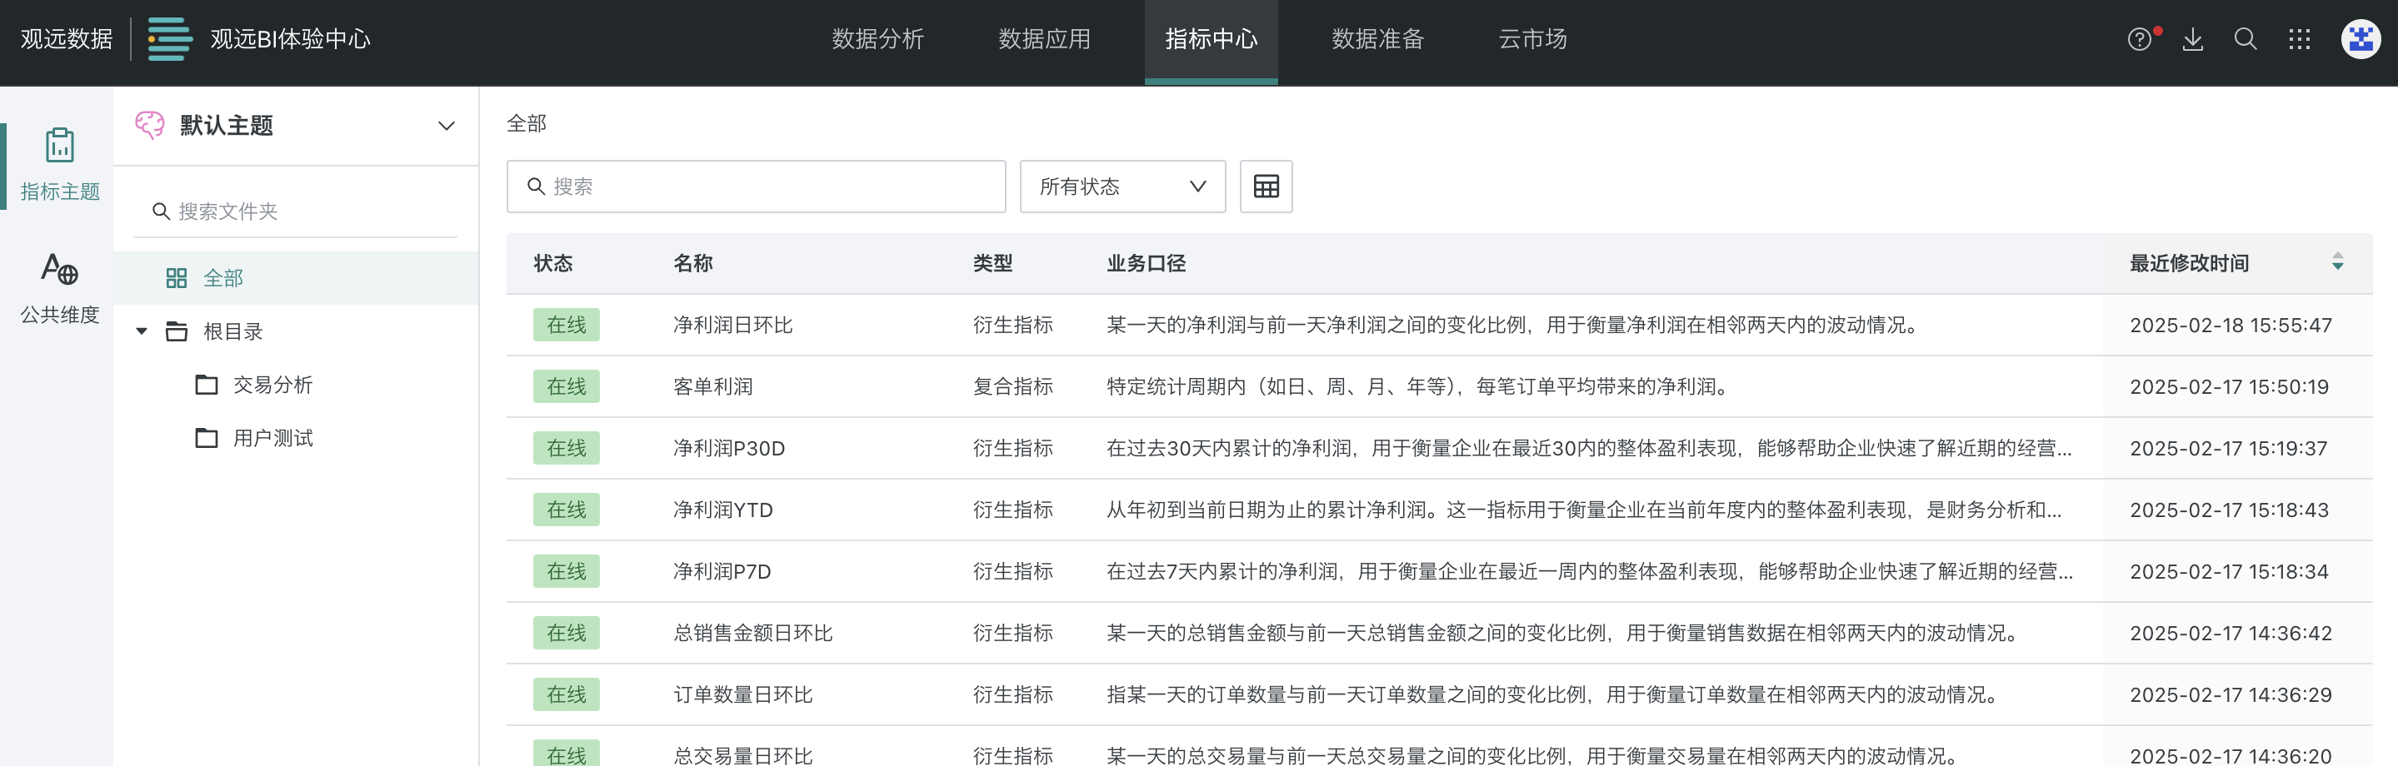This screenshot has width=2398, height=766.
Task: Click the 观远BI体验中心 logo icon
Action: pyautogui.click(x=169, y=39)
